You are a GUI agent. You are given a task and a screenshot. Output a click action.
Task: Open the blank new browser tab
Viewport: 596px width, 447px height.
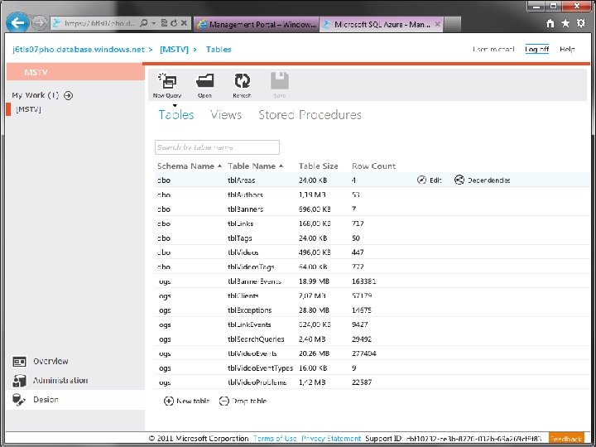(x=452, y=24)
